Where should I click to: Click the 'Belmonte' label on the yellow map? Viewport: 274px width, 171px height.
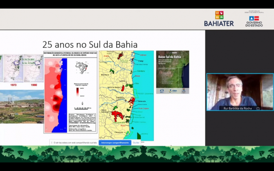[142, 101]
